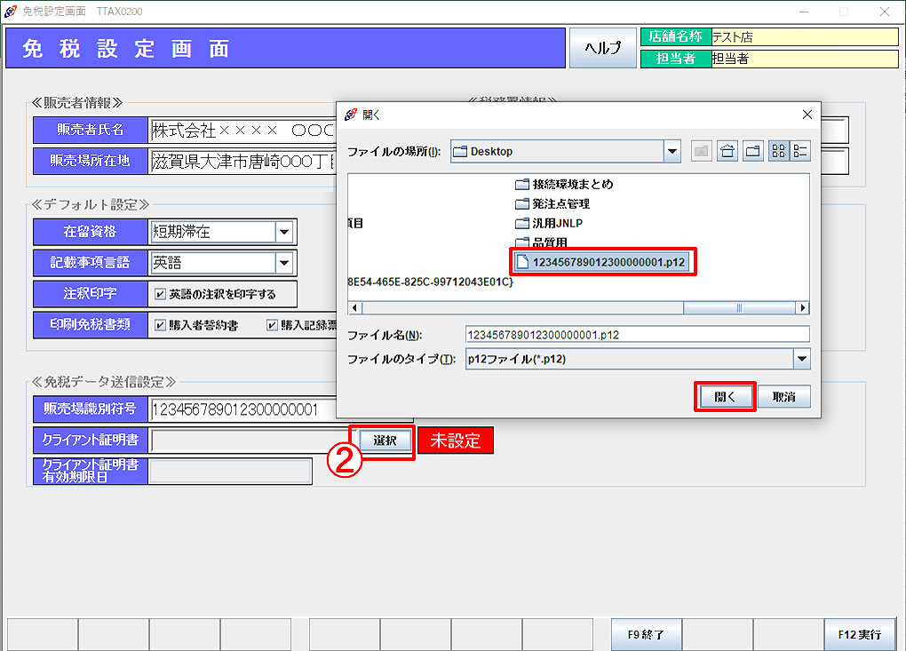Open the 記載事項言語 dropdown

coord(283,263)
